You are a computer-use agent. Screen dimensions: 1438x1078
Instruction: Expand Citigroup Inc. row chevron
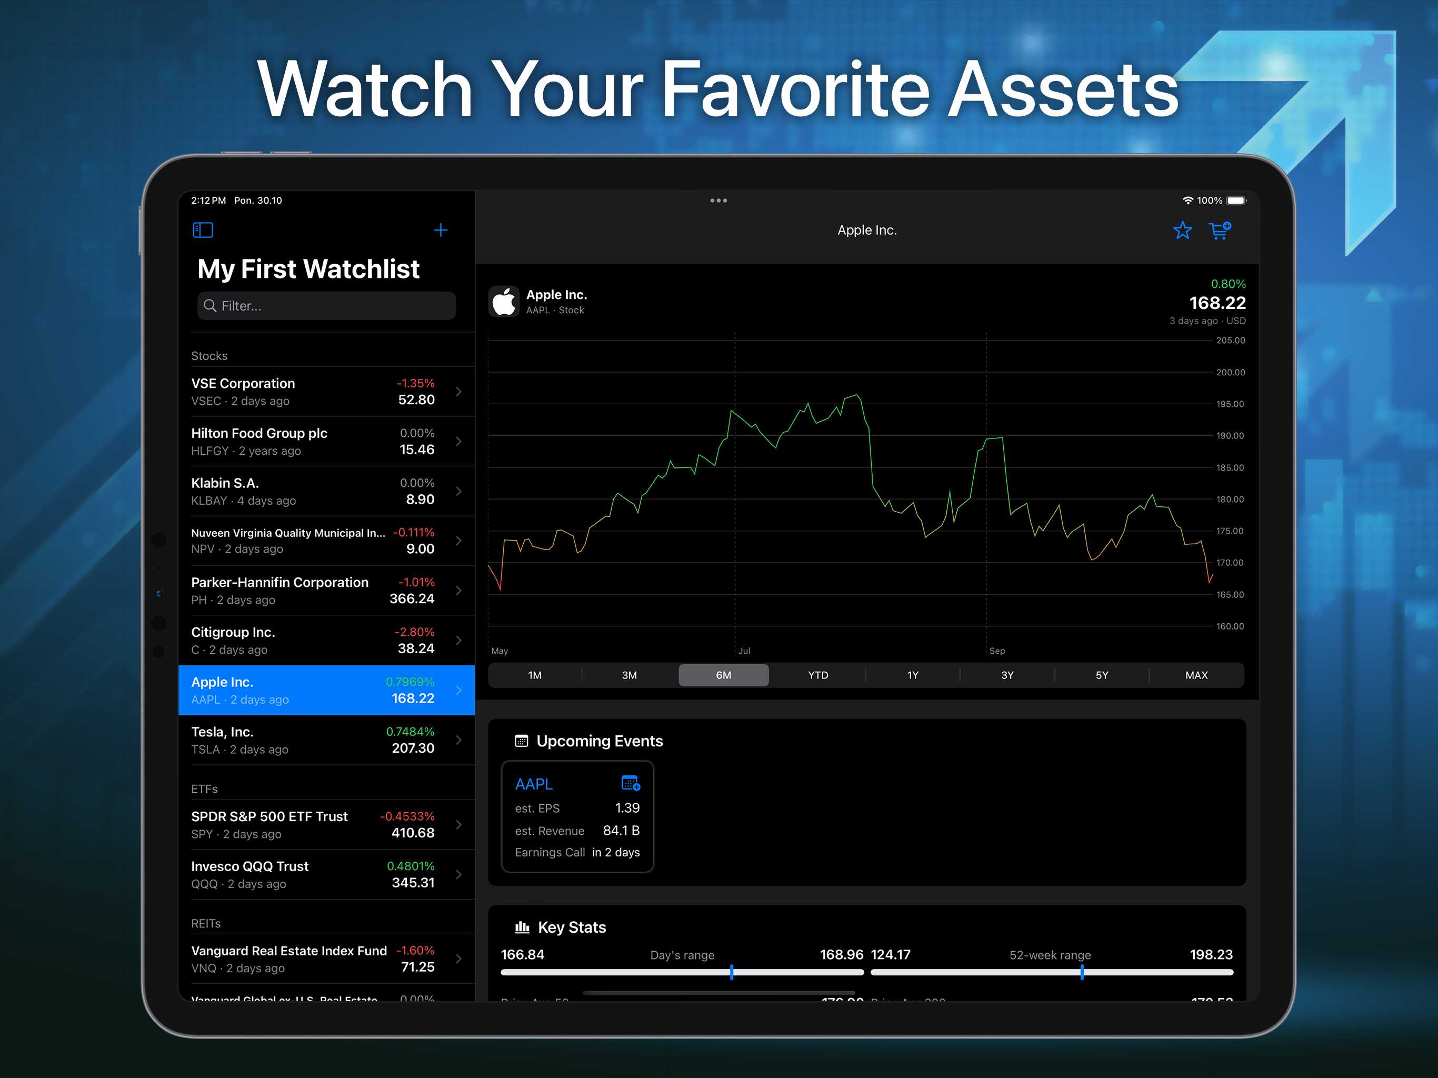(x=459, y=641)
